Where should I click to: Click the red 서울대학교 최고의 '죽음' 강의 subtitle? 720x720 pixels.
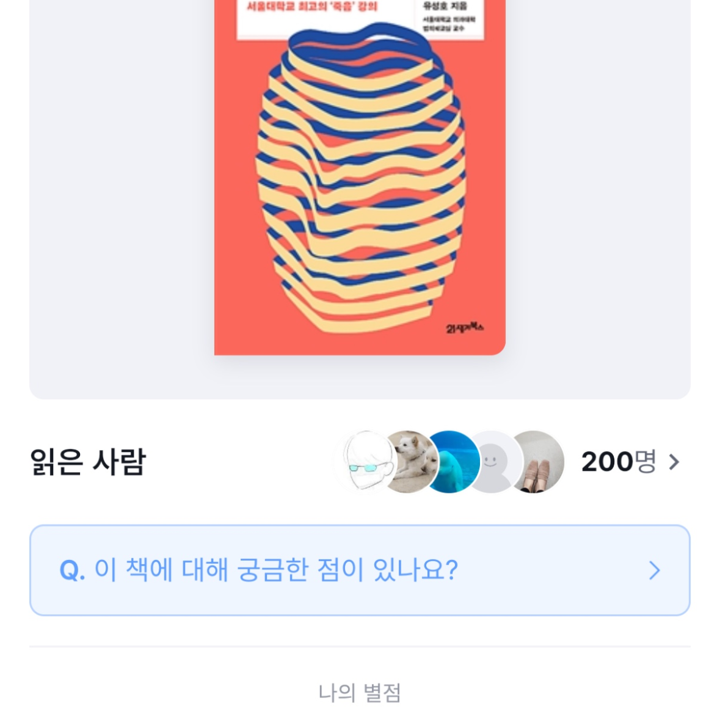tap(312, 7)
